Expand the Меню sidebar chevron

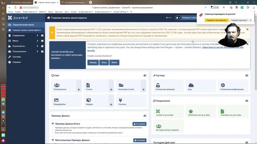click(x=37, y=41)
